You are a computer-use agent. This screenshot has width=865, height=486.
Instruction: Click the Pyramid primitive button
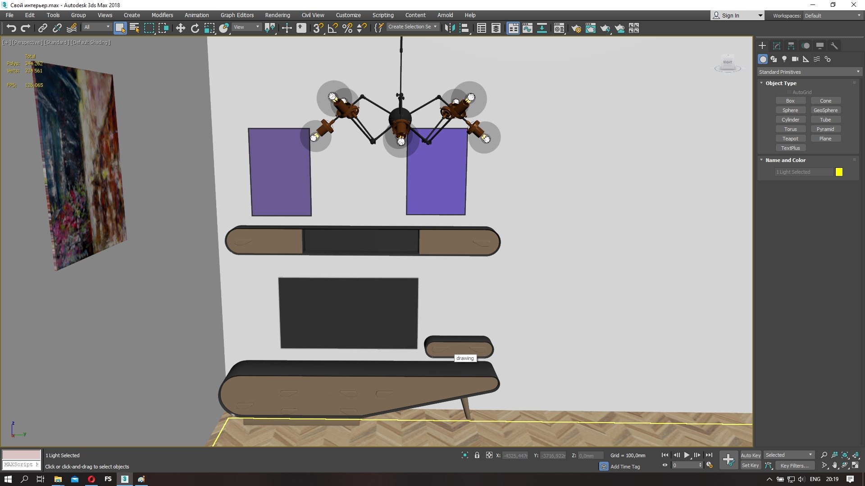coord(825,129)
